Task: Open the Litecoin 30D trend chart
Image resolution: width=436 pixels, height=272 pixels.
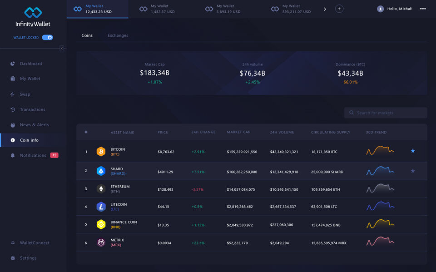Action: [x=380, y=206]
